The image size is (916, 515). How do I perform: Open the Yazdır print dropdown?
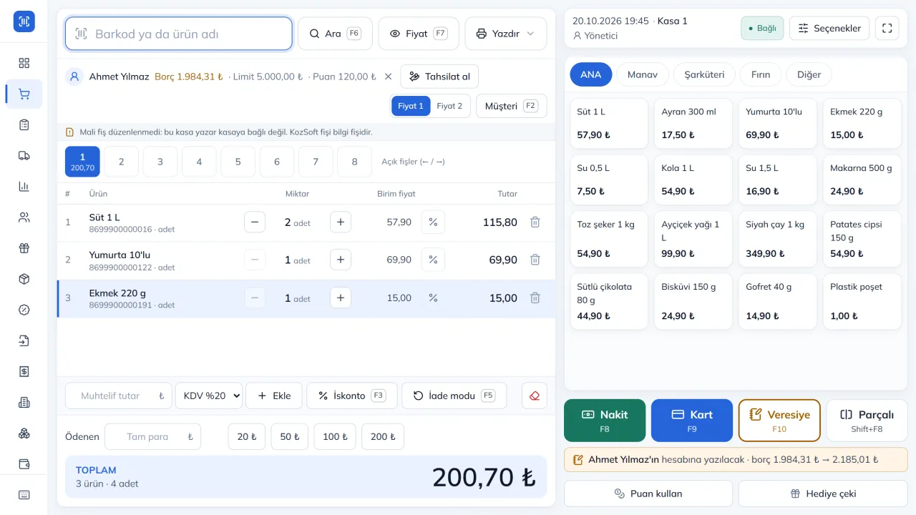505,34
